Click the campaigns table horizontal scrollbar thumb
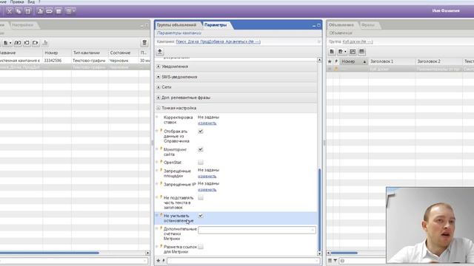This screenshot has width=474, height=266. point(50,253)
